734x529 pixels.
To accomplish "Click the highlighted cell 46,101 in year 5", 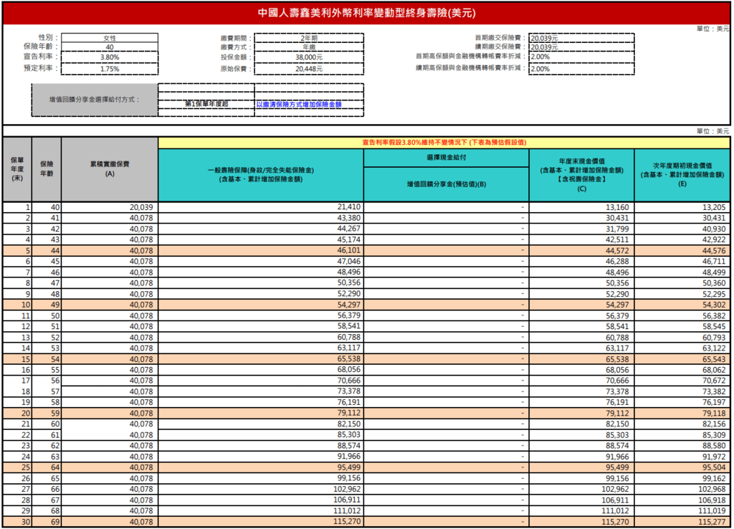I will coord(261,250).
